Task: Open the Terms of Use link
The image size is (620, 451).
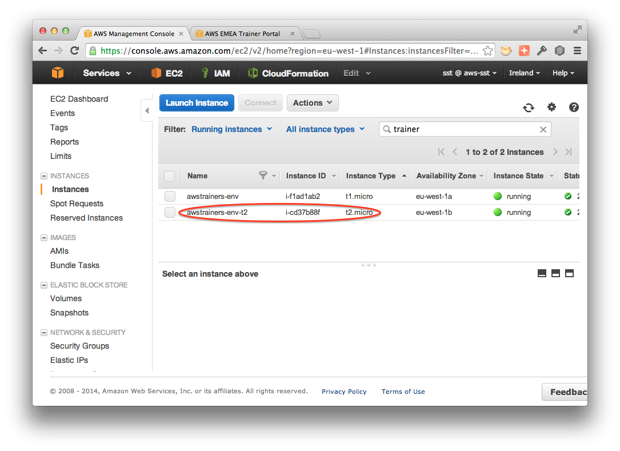Action: click(x=403, y=392)
